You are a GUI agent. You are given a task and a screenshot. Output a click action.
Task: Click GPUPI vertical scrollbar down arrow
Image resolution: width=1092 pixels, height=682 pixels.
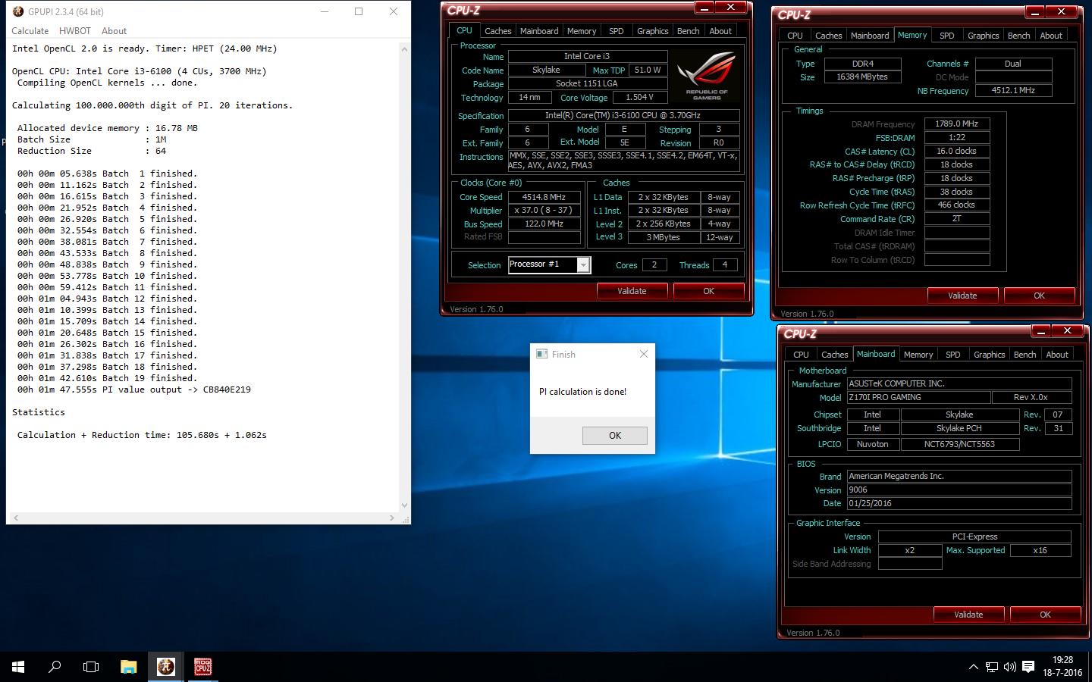tap(404, 505)
